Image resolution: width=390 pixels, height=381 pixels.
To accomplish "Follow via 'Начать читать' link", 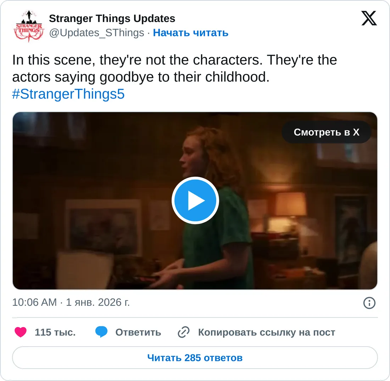I will coord(190,33).
